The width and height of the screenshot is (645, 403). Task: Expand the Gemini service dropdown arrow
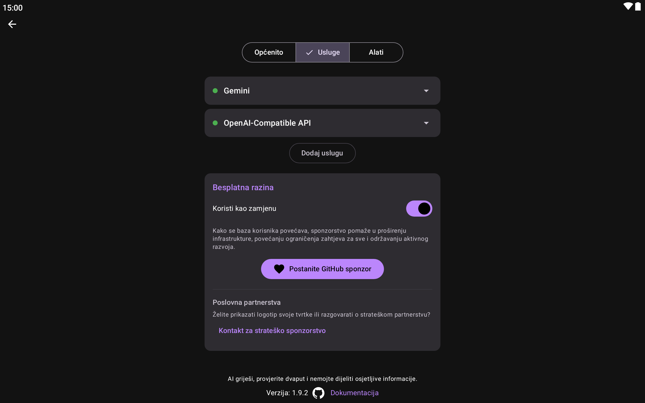(x=426, y=91)
